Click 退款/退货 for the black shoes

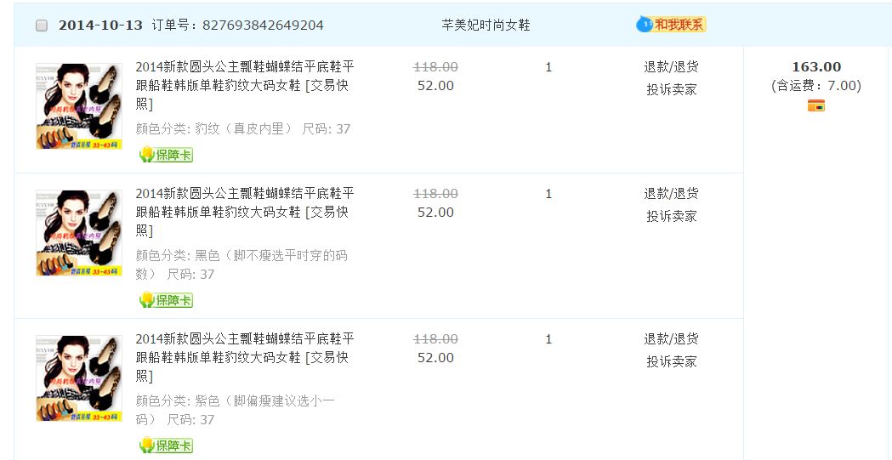point(671,194)
